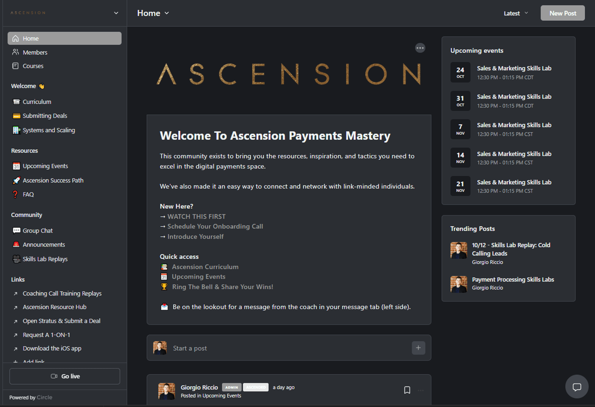Click the Giorgio Riccio avatar on the feed post
The image size is (595, 407).
(167, 391)
